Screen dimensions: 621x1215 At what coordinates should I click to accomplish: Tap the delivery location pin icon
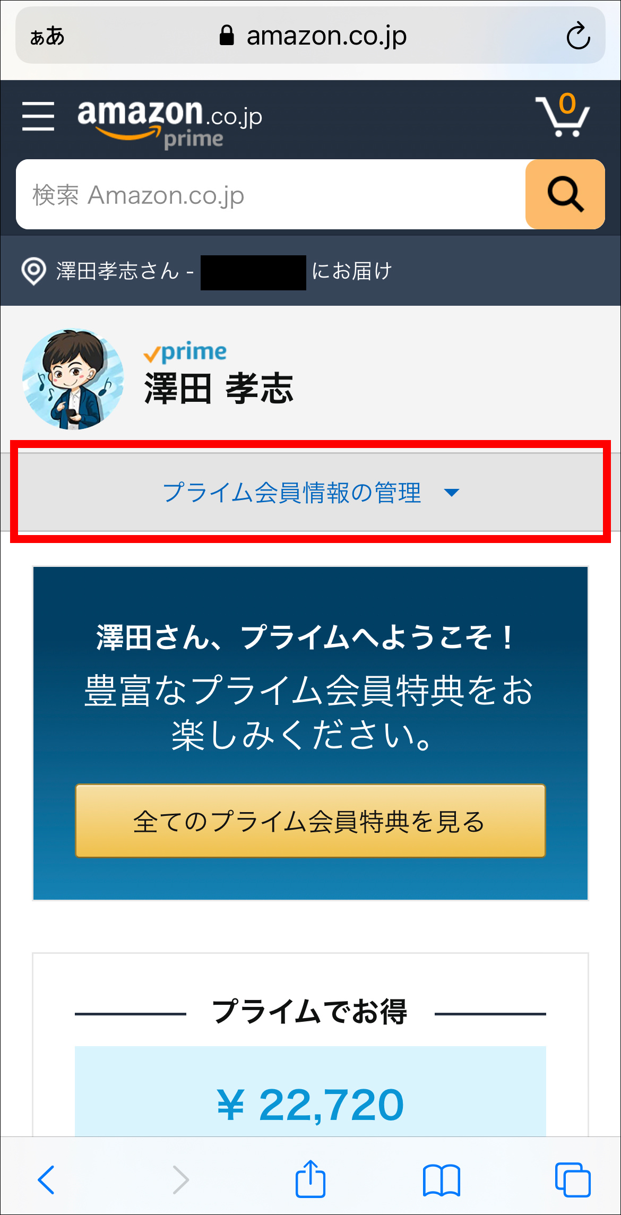33,271
